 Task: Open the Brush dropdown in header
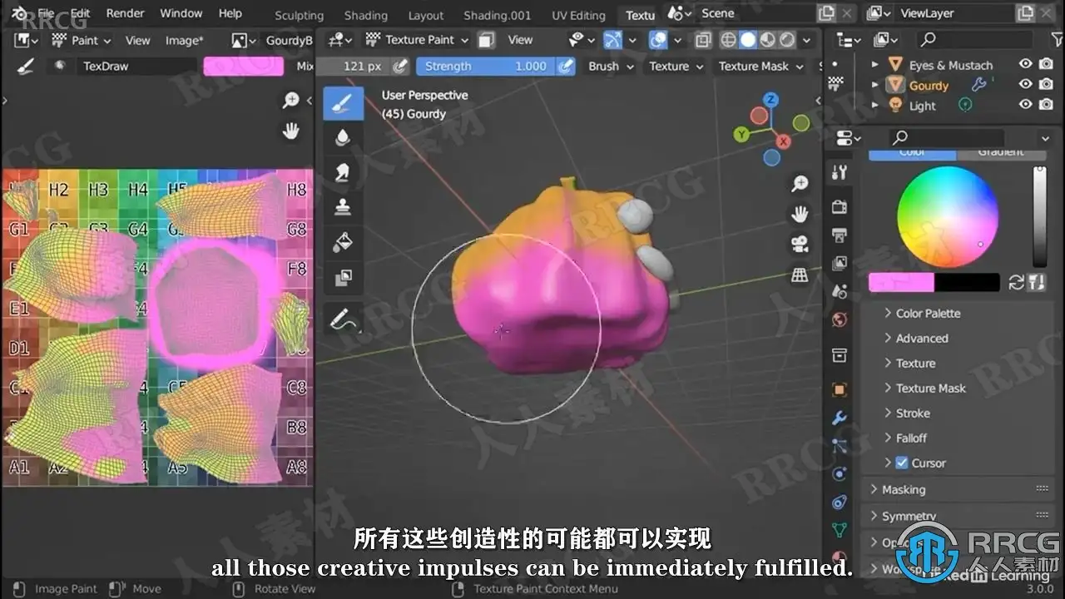click(x=612, y=67)
